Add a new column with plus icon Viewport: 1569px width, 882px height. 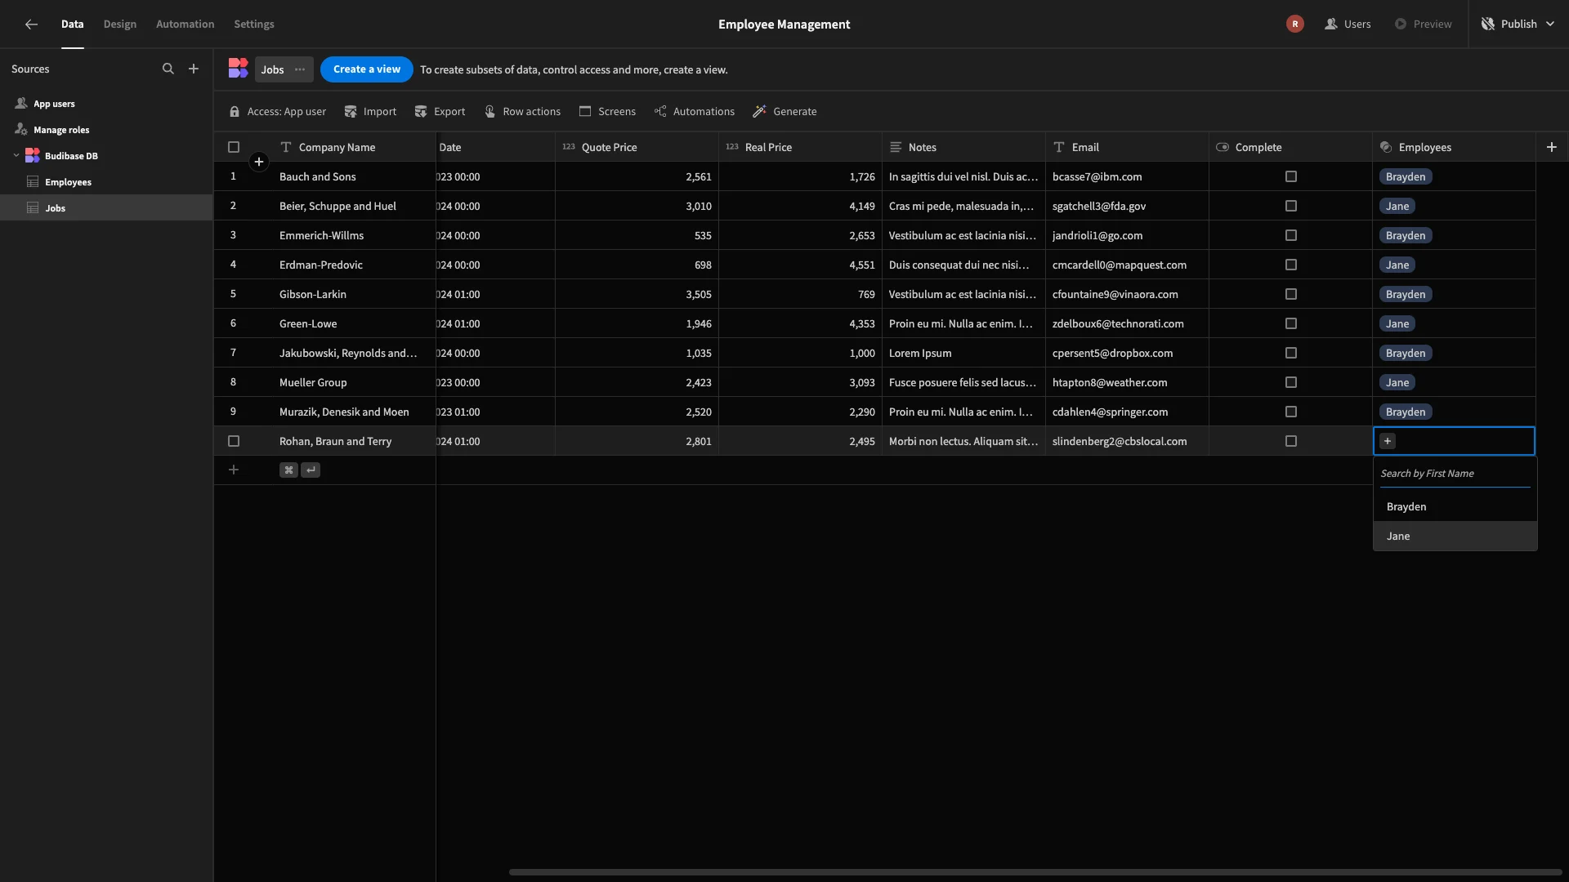tap(1552, 147)
